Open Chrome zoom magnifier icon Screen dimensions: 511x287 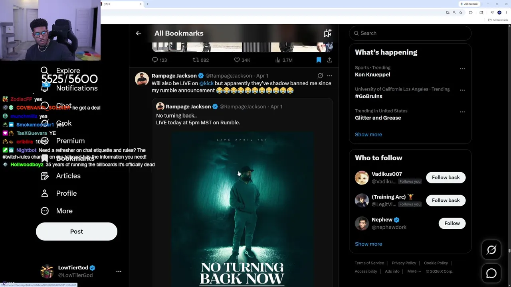[x=454, y=12]
